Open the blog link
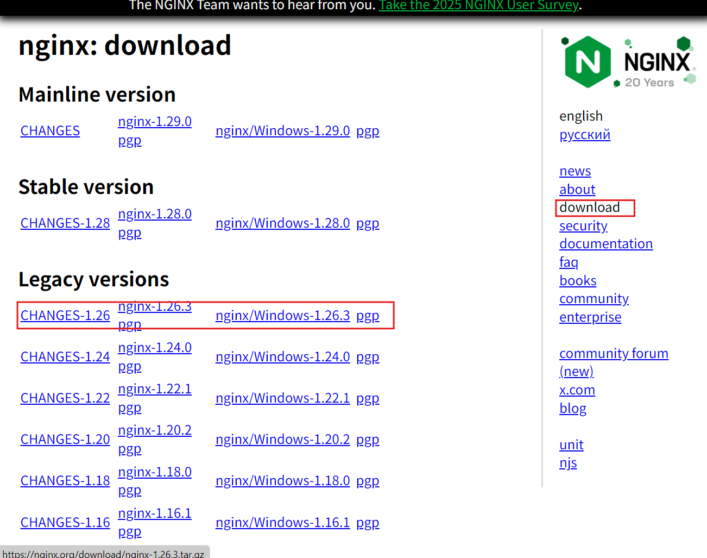This screenshot has height=558, width=707. coord(573,409)
